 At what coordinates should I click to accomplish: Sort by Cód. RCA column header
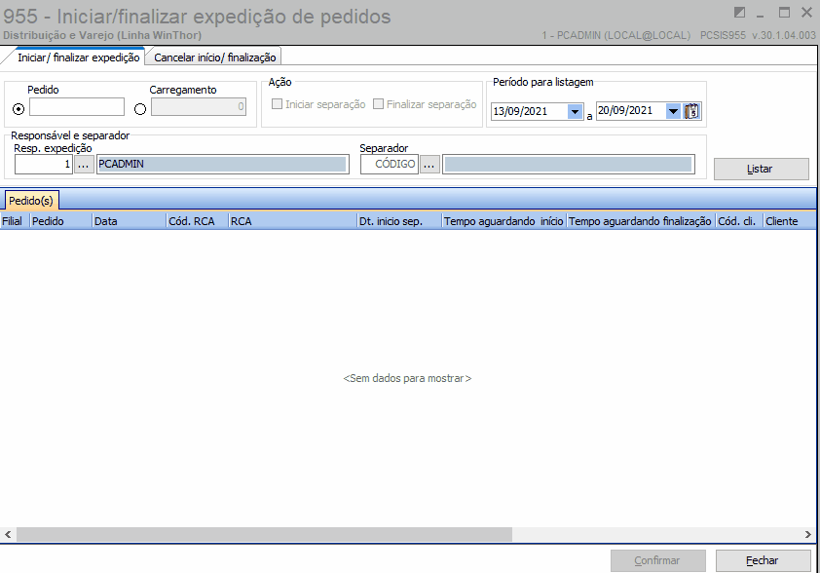198,221
